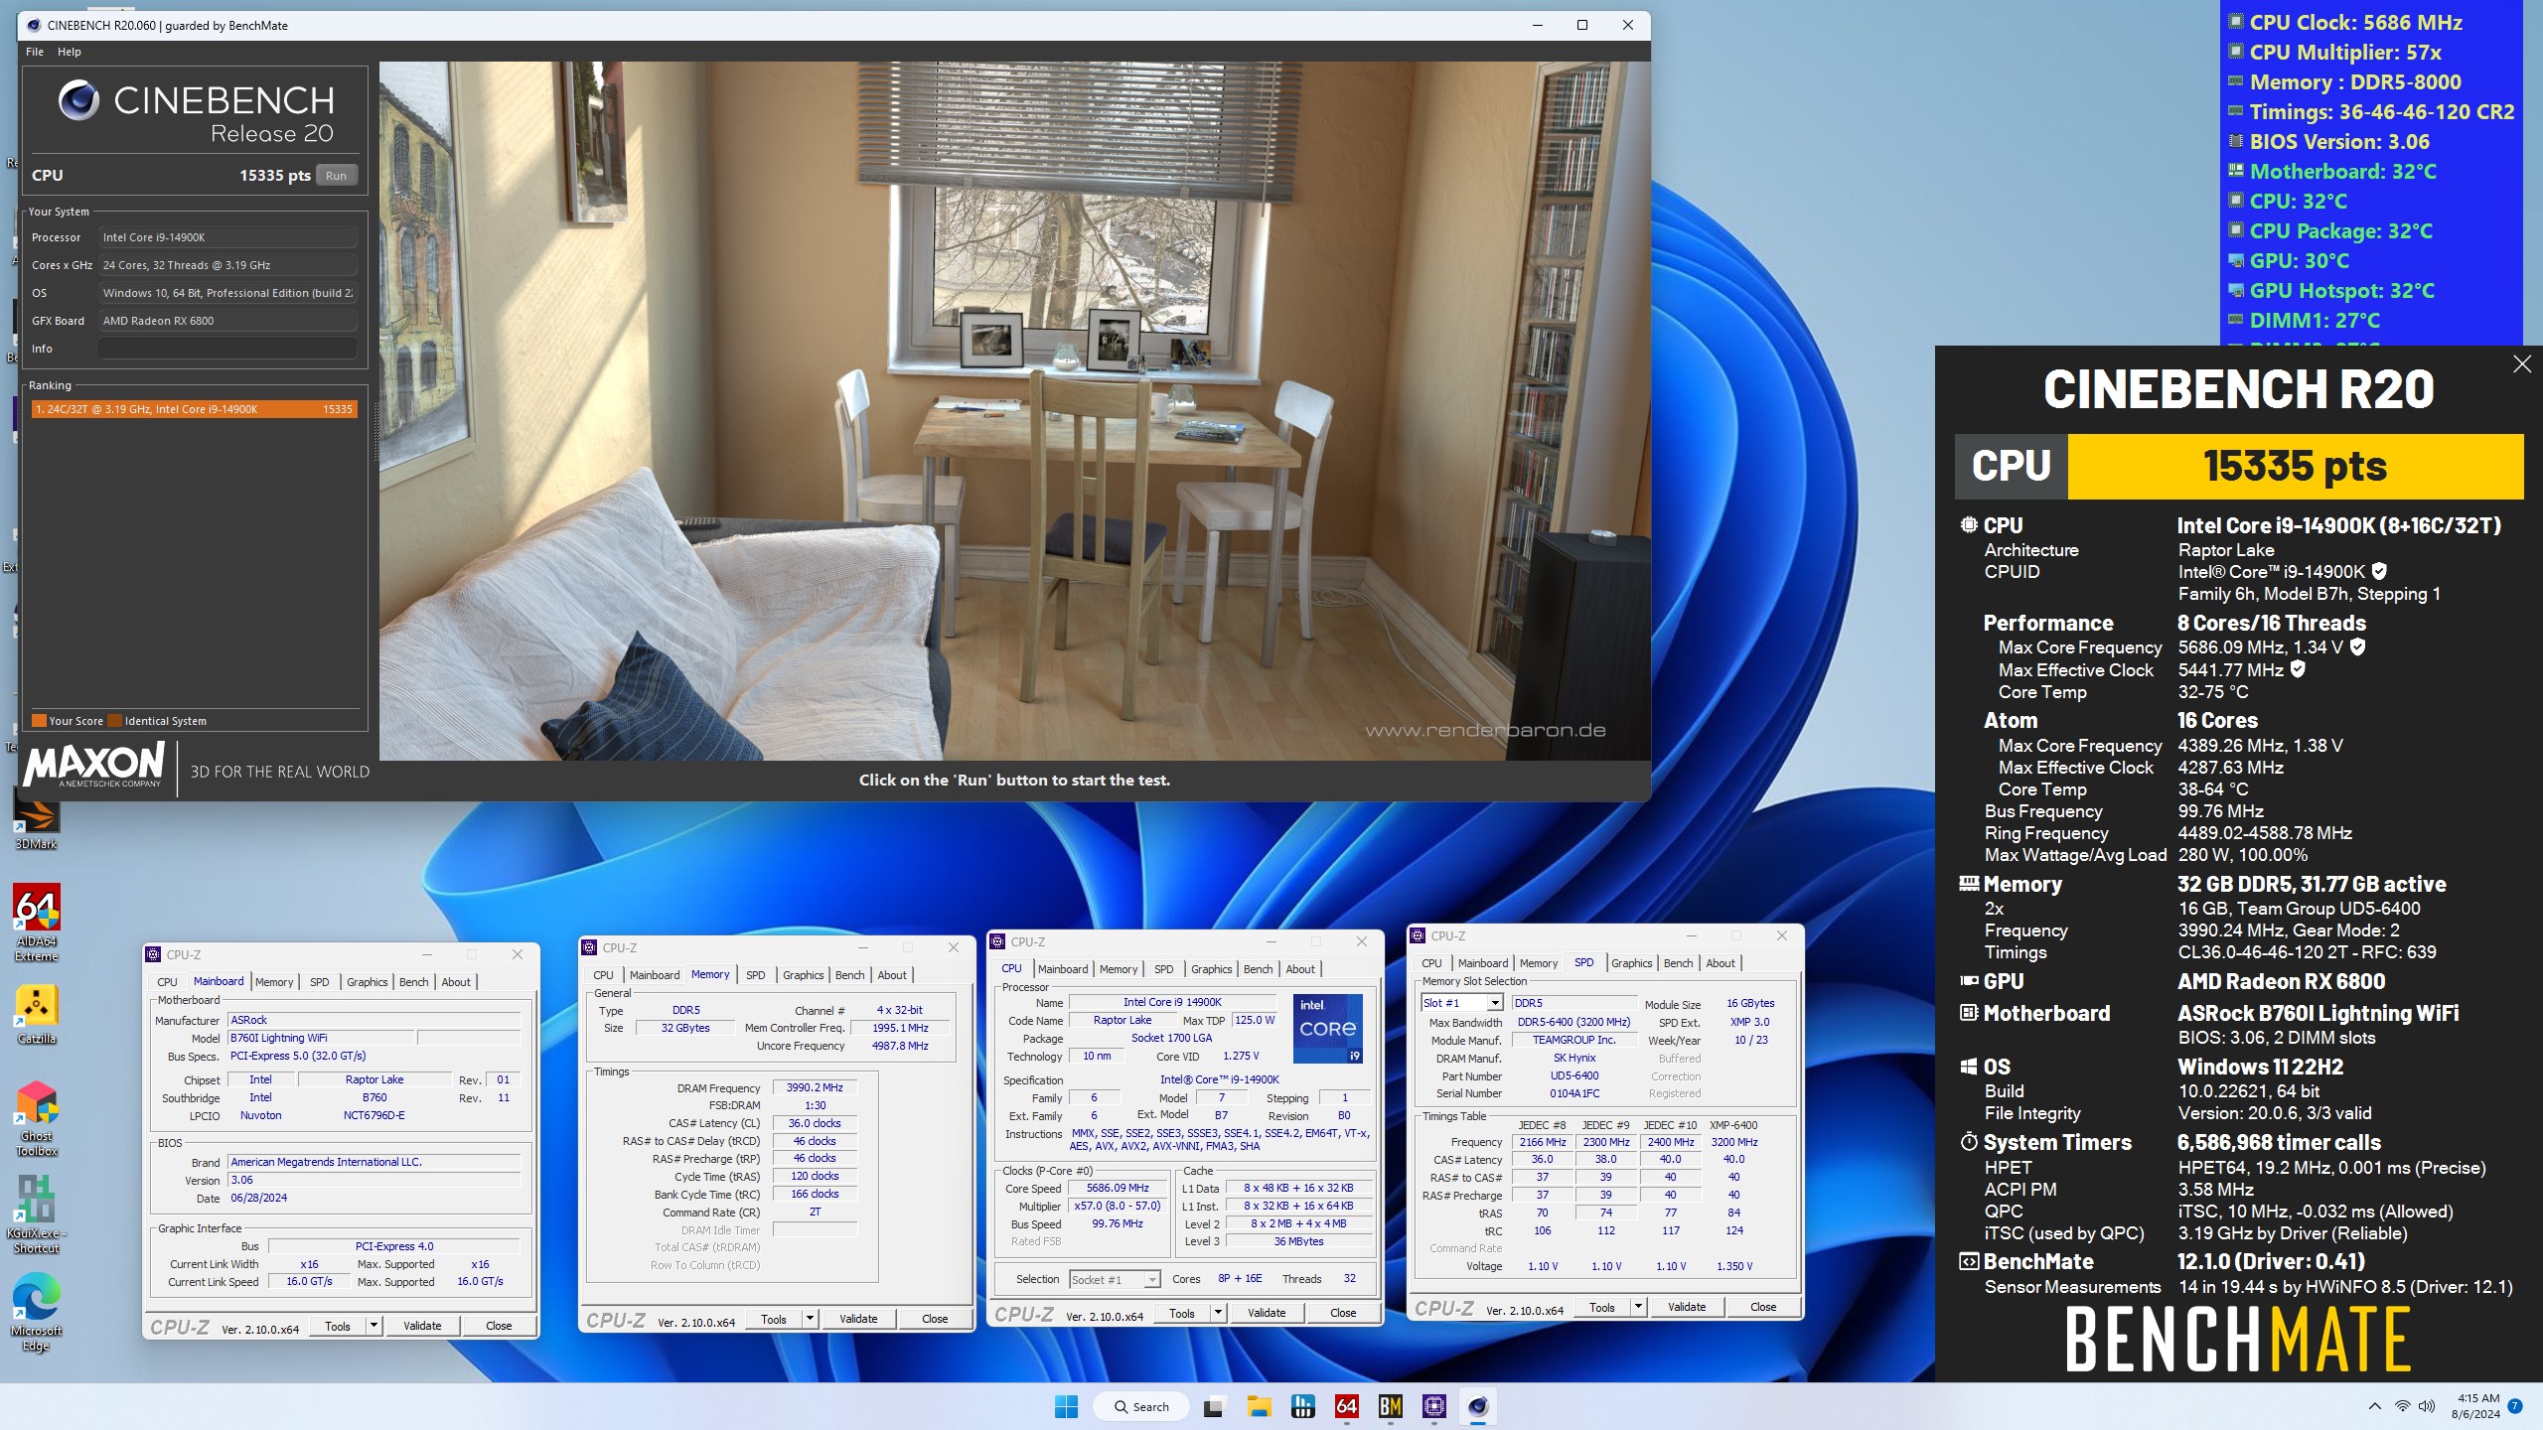This screenshot has width=2543, height=1430.
Task: Click 'AMD Radeon RX 6800' GFX Board field
Action: point(227,321)
